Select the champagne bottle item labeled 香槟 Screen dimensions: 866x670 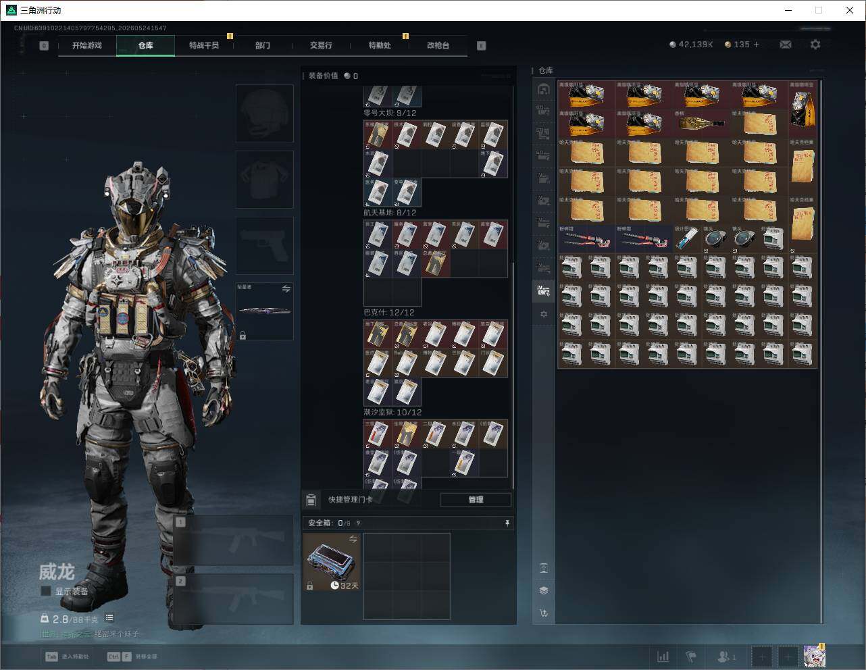click(x=702, y=124)
